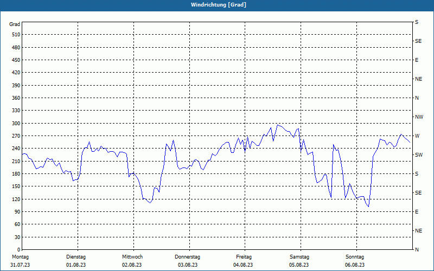The image size is (434, 271).
Task: Click the 210 axis value
Action: click(16, 161)
